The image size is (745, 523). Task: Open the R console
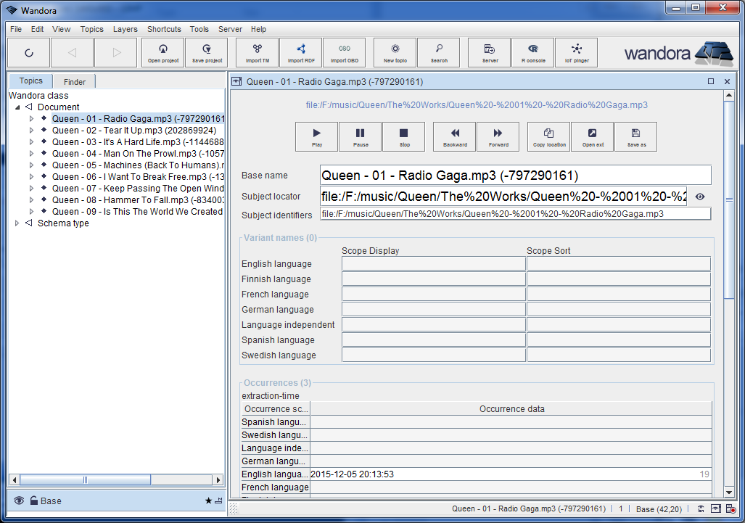pos(532,52)
